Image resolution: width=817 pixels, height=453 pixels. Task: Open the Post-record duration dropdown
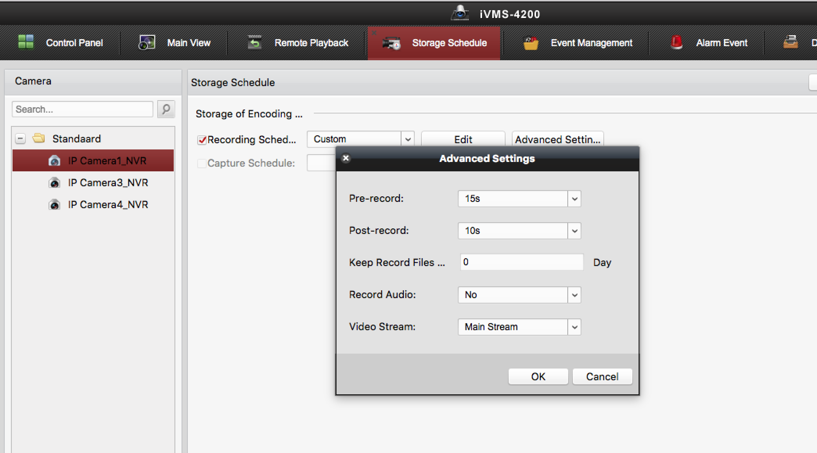[x=574, y=231]
